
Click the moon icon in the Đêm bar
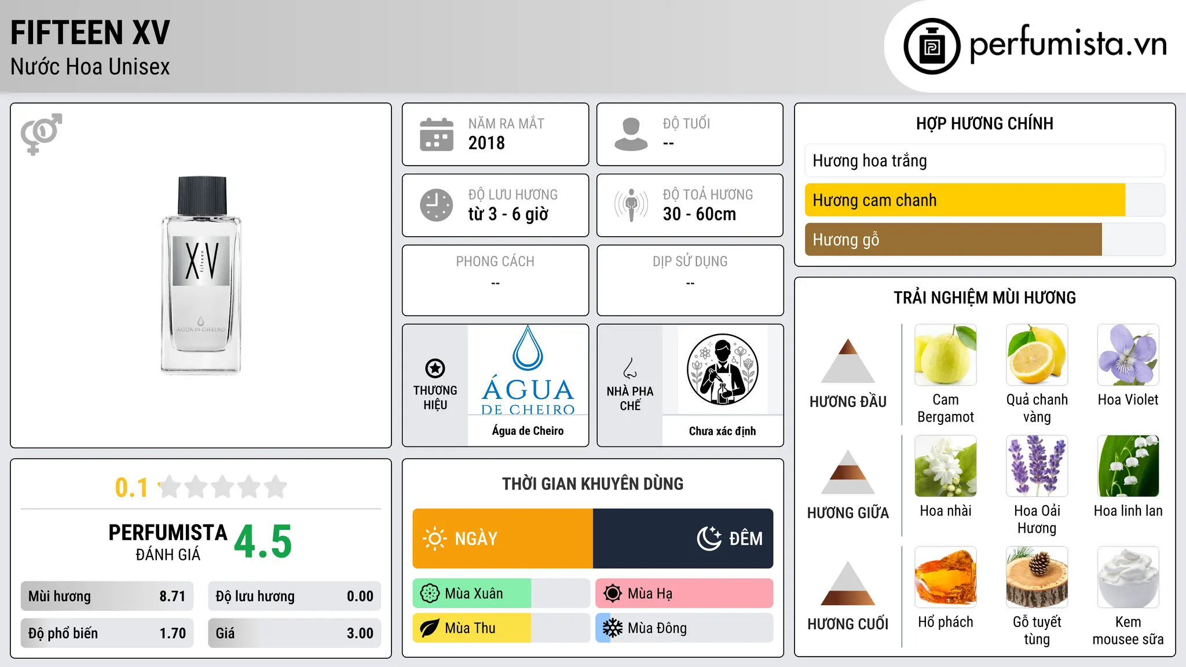(709, 538)
